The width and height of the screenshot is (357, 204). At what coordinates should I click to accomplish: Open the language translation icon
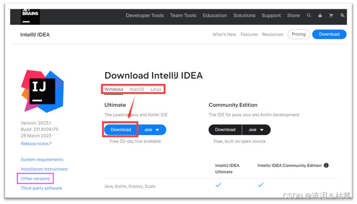(342, 15)
